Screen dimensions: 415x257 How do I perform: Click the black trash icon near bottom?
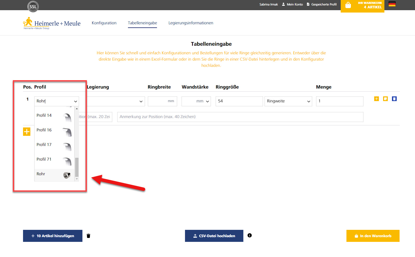click(88, 236)
